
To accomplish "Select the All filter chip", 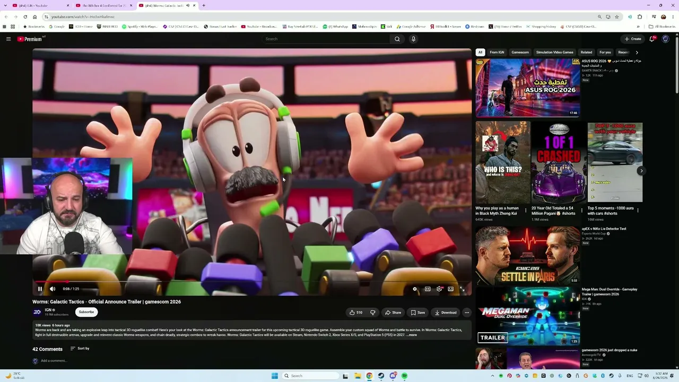I will [x=480, y=53].
